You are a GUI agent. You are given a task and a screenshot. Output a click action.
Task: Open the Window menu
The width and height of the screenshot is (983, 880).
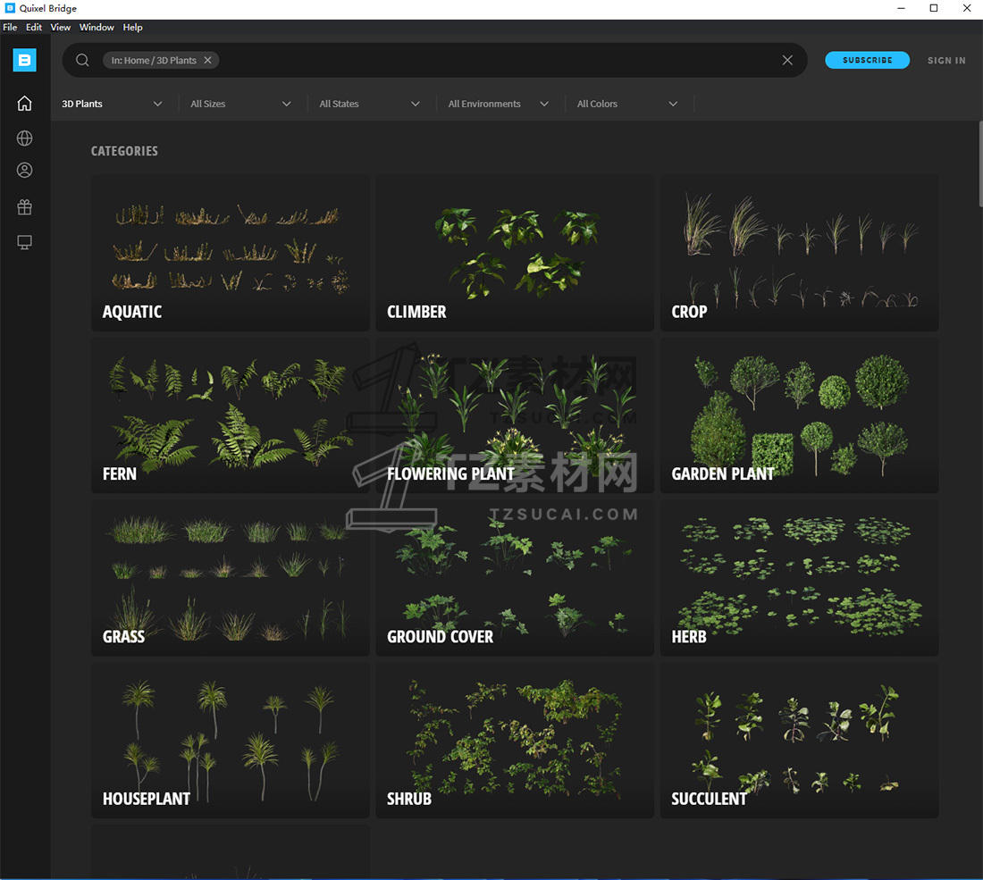97,27
